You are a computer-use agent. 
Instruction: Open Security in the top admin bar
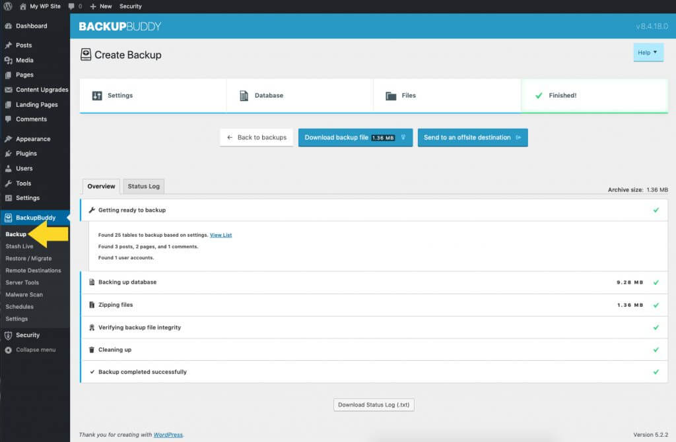tap(131, 6)
